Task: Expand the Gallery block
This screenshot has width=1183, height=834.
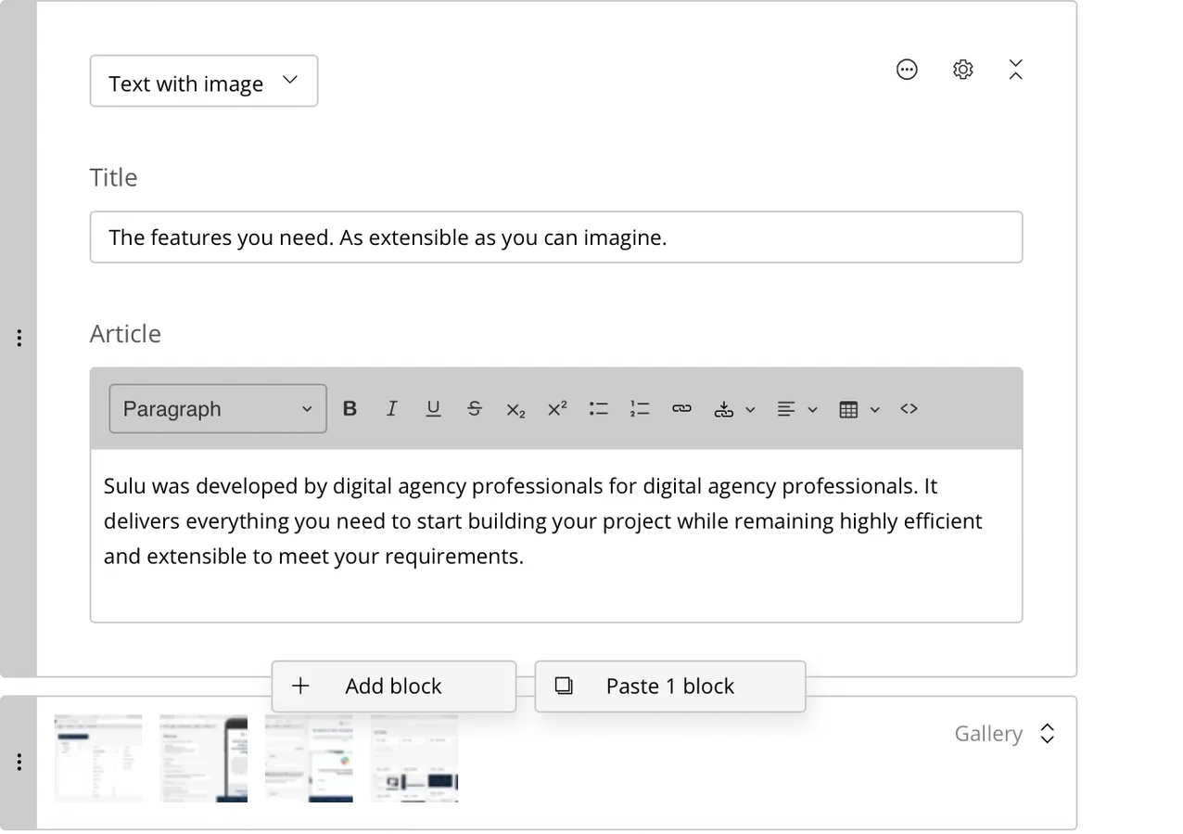Action: click(x=1047, y=734)
